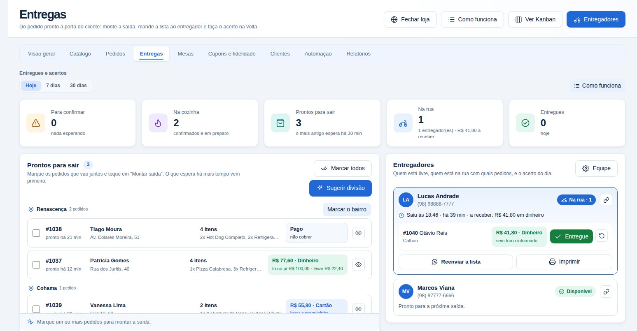
Task: Tick the checkbox for order #1039
Action: [36, 309]
